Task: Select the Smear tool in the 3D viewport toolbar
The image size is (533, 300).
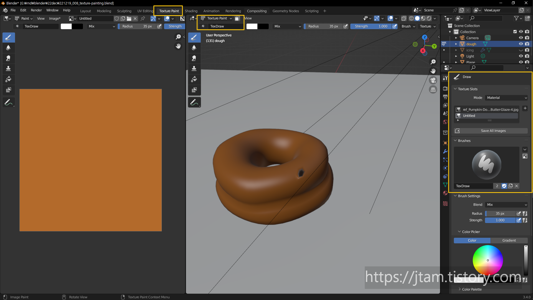Action: (194, 58)
